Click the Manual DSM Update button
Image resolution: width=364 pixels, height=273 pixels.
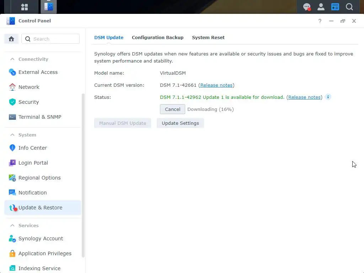(x=123, y=123)
